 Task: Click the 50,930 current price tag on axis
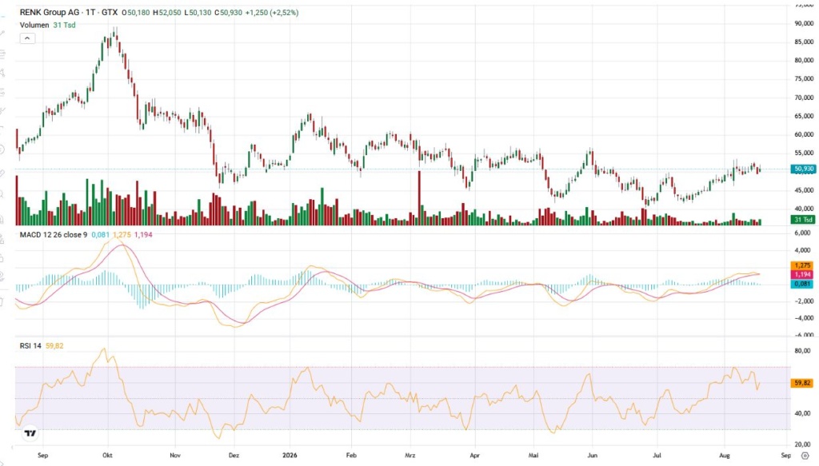(803, 169)
